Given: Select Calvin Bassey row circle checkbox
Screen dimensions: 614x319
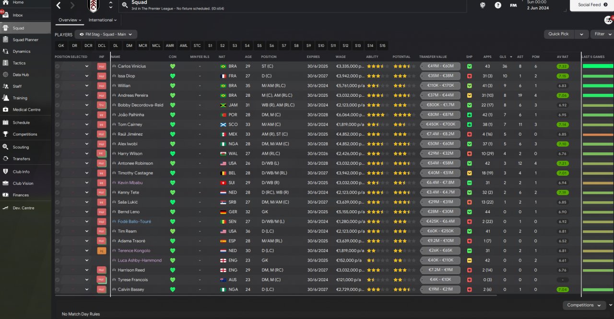Looking at the screenshot, I should [58, 289].
